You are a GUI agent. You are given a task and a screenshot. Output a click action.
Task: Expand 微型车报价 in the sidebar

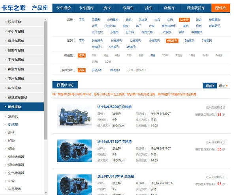22,69
